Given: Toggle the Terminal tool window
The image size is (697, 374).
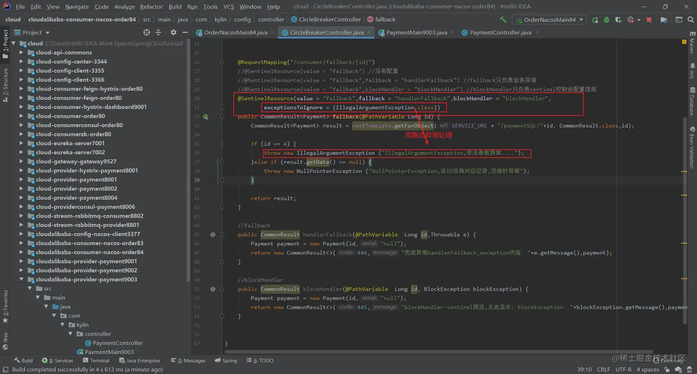Looking at the screenshot, I should 96,361.
